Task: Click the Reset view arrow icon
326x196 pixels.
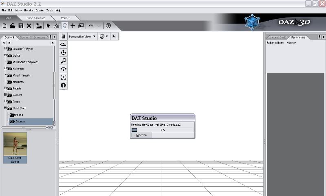Action: click(x=63, y=85)
